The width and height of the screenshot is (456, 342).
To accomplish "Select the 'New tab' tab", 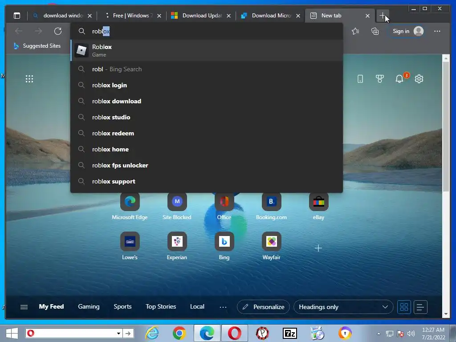I will pyautogui.click(x=340, y=16).
